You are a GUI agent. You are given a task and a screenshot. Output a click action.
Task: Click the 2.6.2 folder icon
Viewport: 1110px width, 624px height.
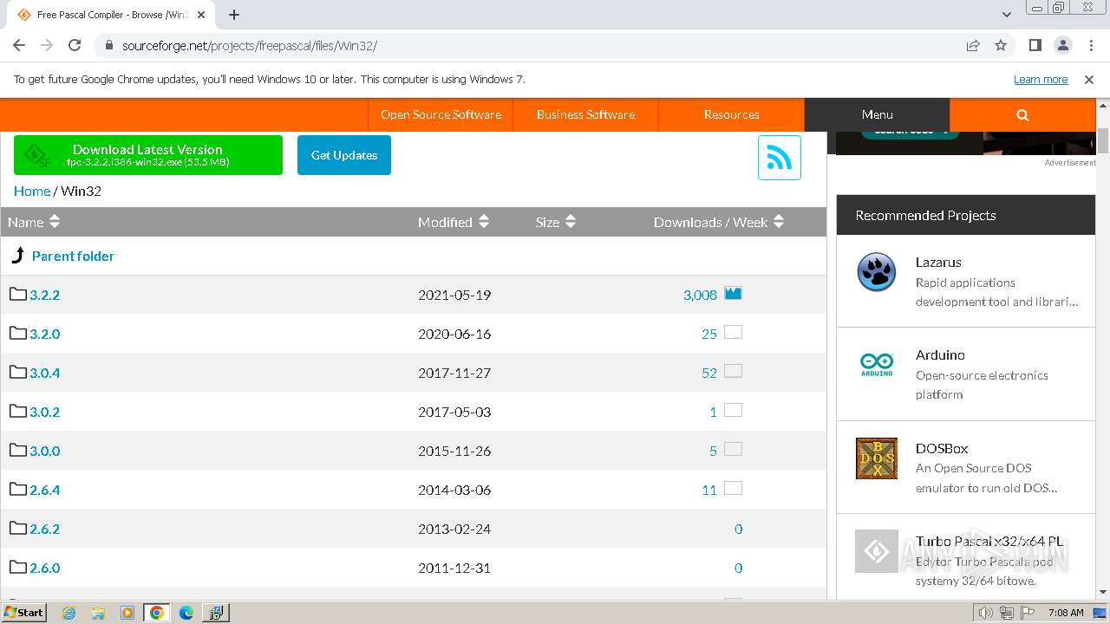tap(18, 528)
